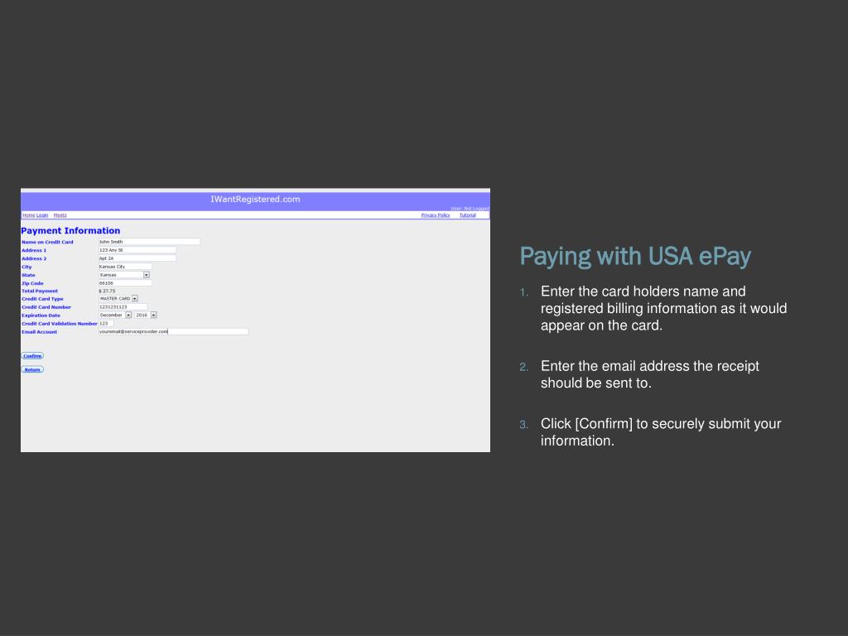Viewport: 848px width, 636px height.
Task: Open the expiration year dropdown showing 2016
Action: point(146,315)
